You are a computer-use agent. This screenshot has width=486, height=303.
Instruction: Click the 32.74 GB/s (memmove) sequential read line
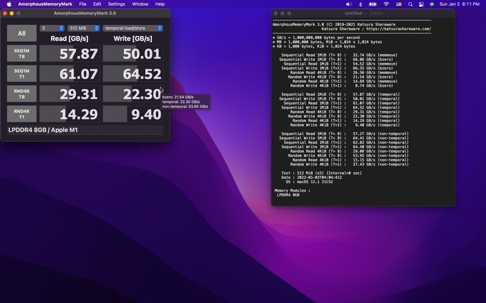click(x=339, y=55)
